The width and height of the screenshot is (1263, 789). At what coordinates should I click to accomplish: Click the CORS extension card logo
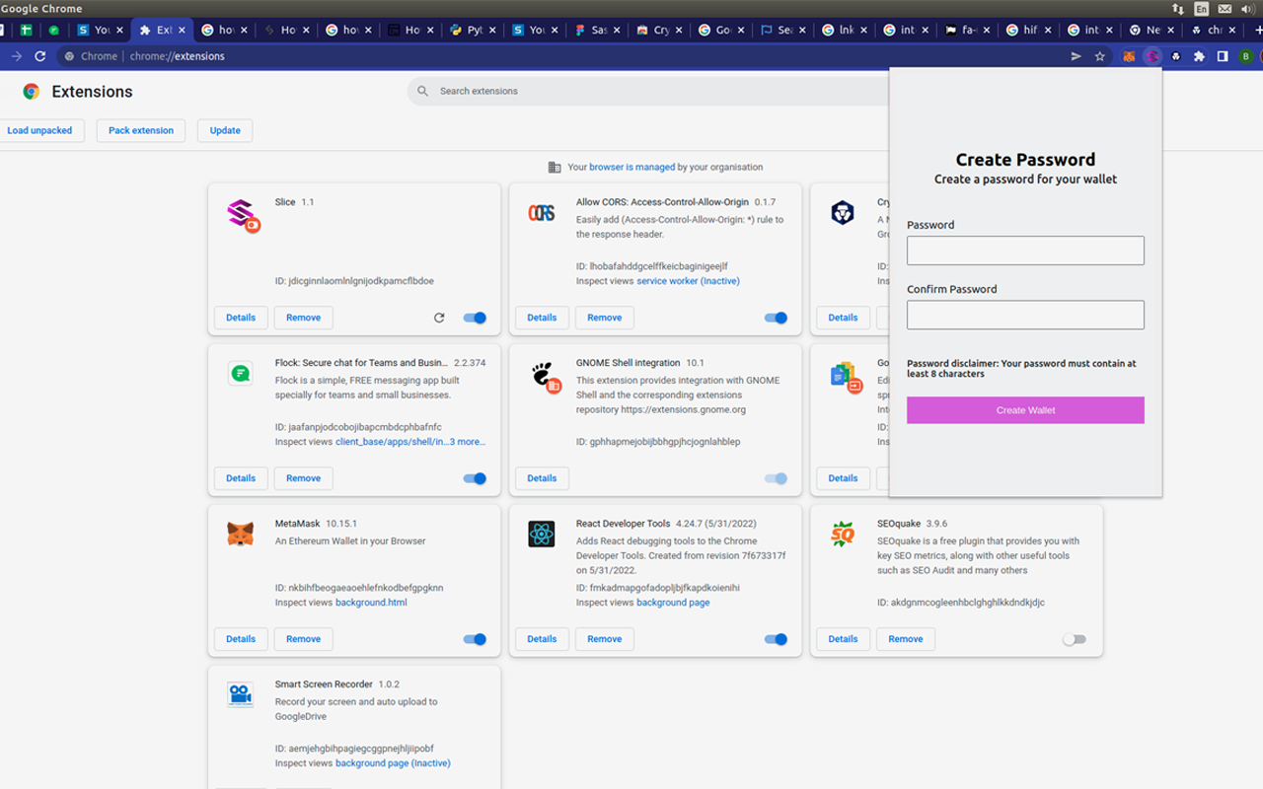(x=542, y=213)
